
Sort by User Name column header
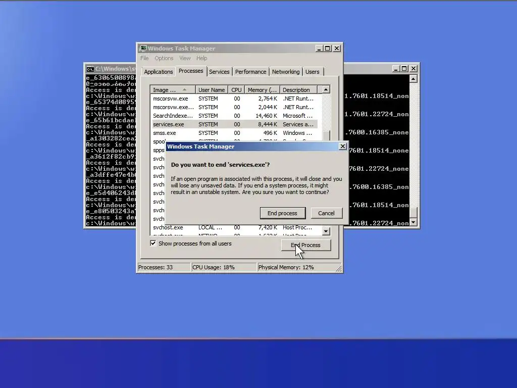click(212, 90)
